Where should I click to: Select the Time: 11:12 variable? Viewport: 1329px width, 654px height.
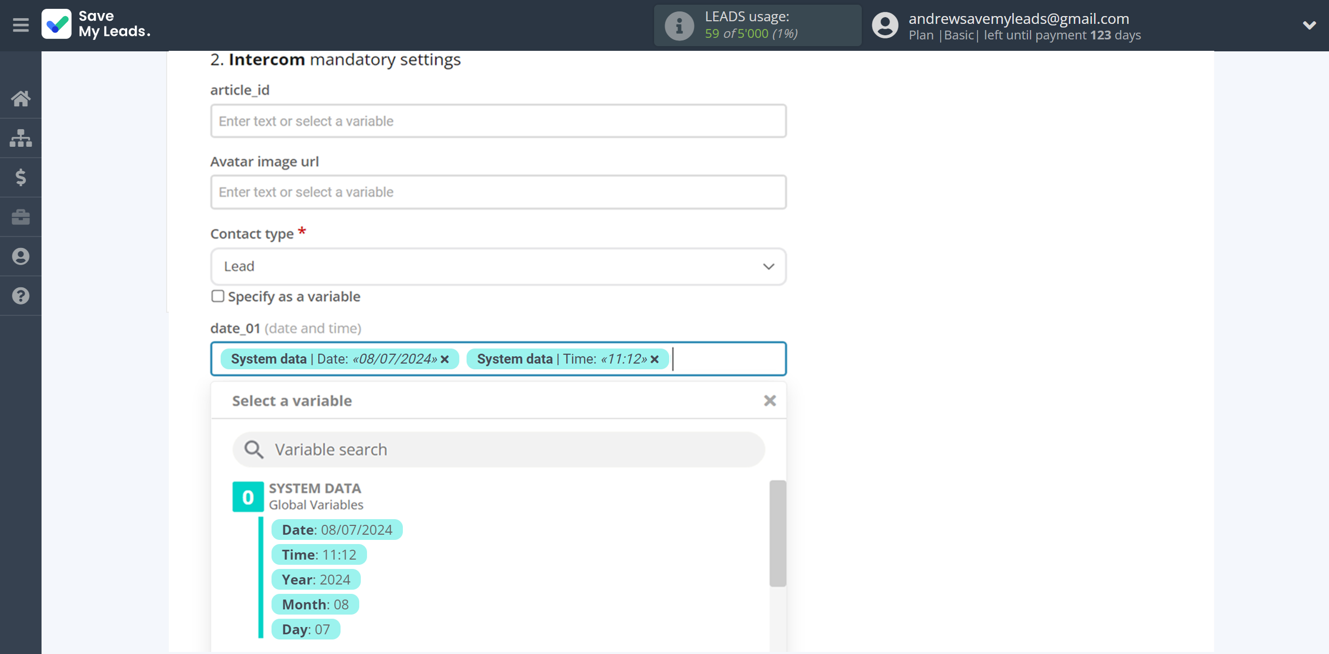coord(319,554)
